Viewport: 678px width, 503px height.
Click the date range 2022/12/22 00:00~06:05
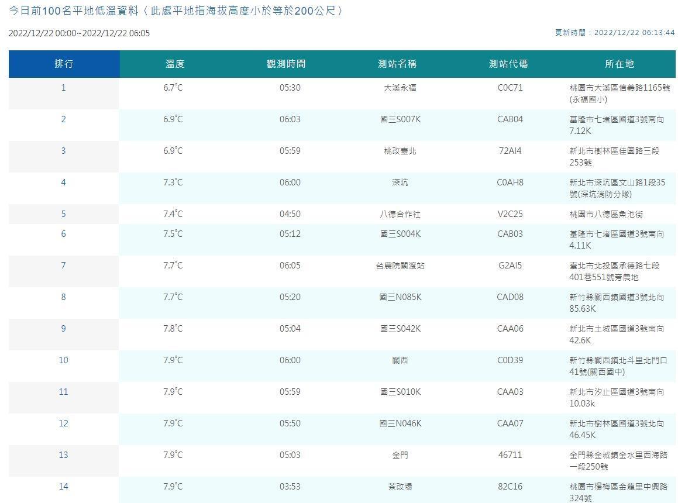coord(79,33)
